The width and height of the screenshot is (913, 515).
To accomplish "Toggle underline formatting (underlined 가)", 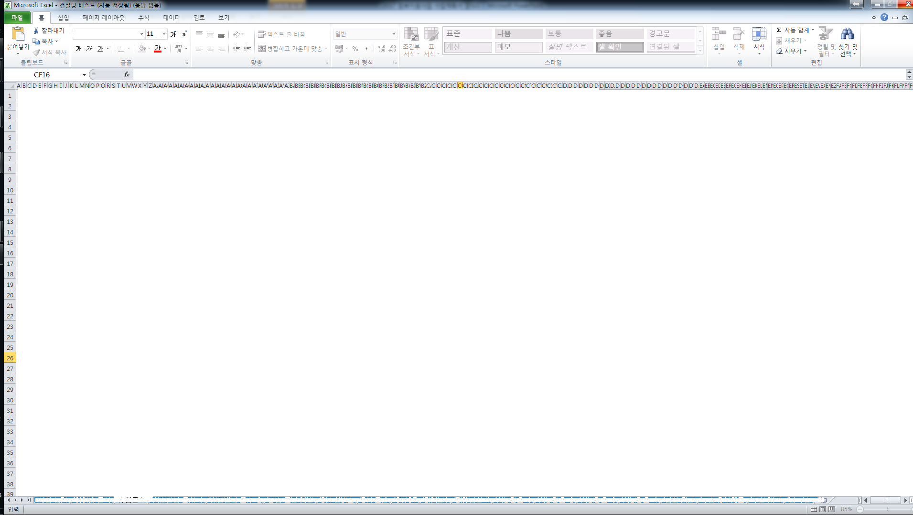I will tap(100, 49).
